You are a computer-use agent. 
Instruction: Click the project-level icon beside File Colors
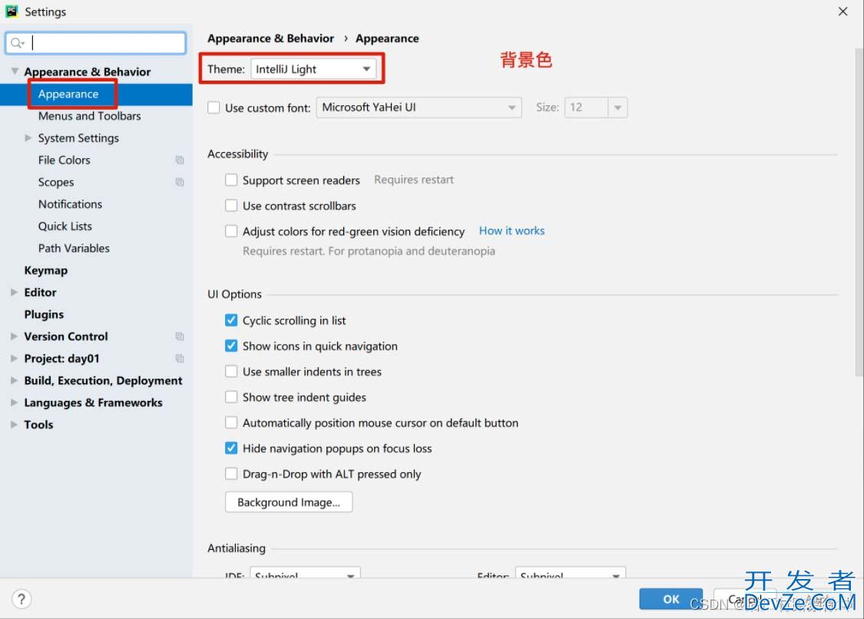(x=180, y=160)
